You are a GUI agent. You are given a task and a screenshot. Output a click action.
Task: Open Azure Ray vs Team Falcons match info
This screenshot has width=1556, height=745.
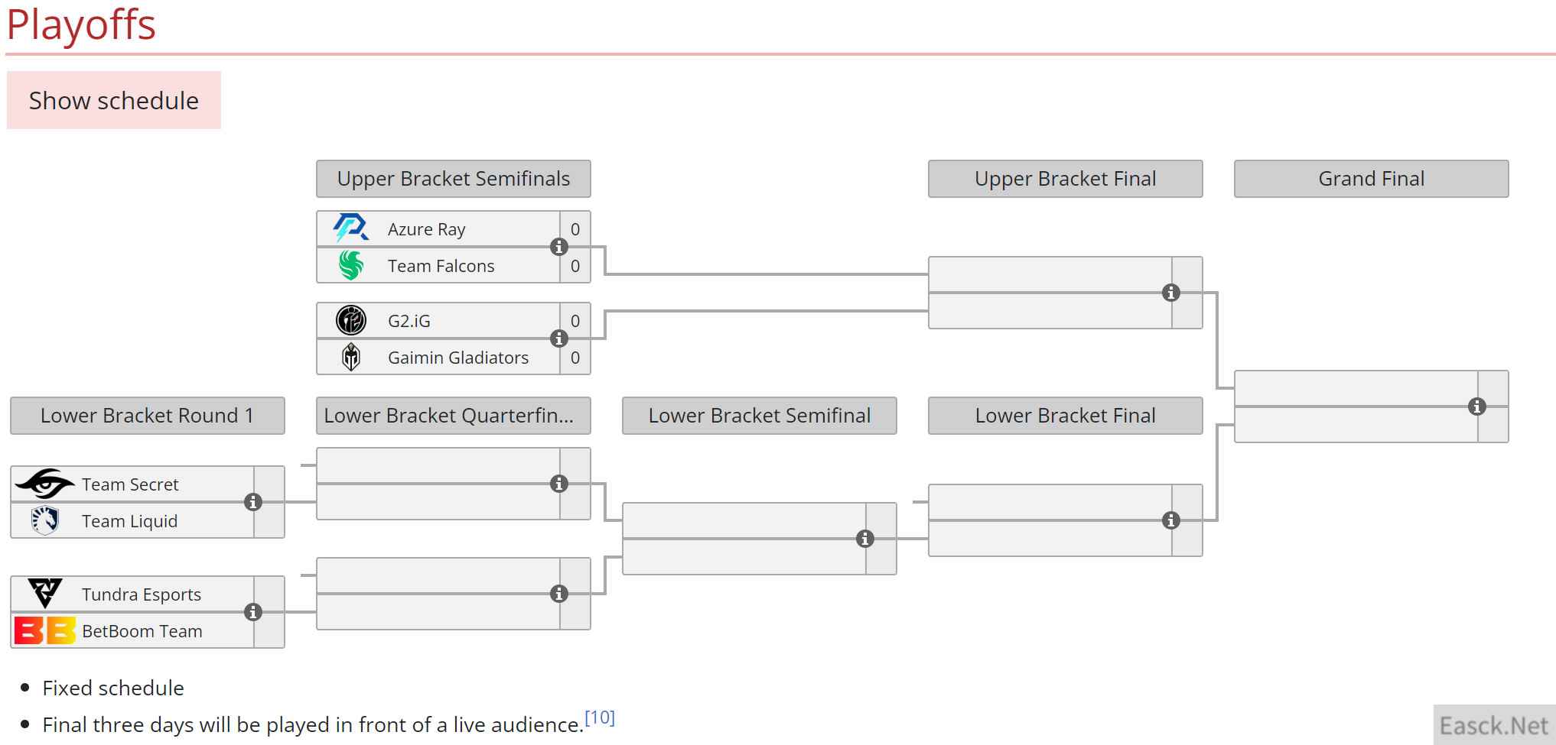pyautogui.click(x=559, y=247)
